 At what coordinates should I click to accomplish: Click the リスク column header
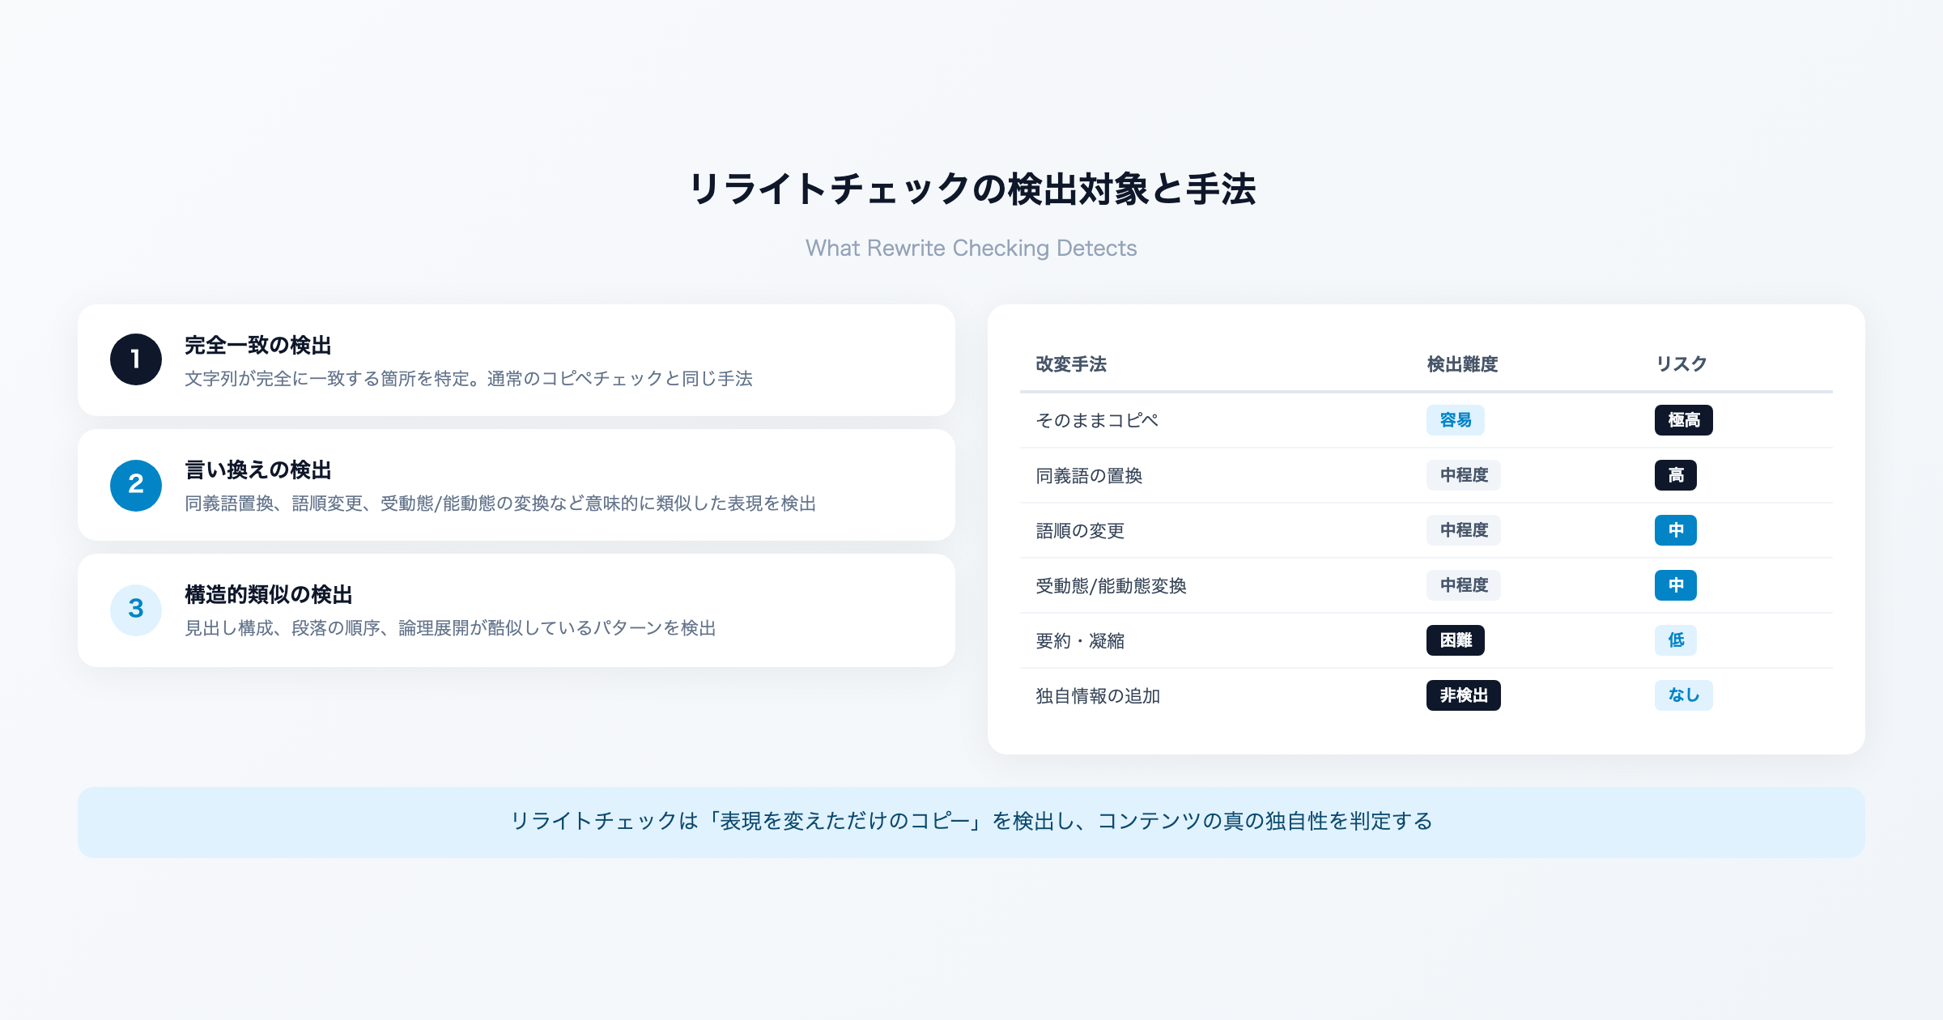point(1682,364)
